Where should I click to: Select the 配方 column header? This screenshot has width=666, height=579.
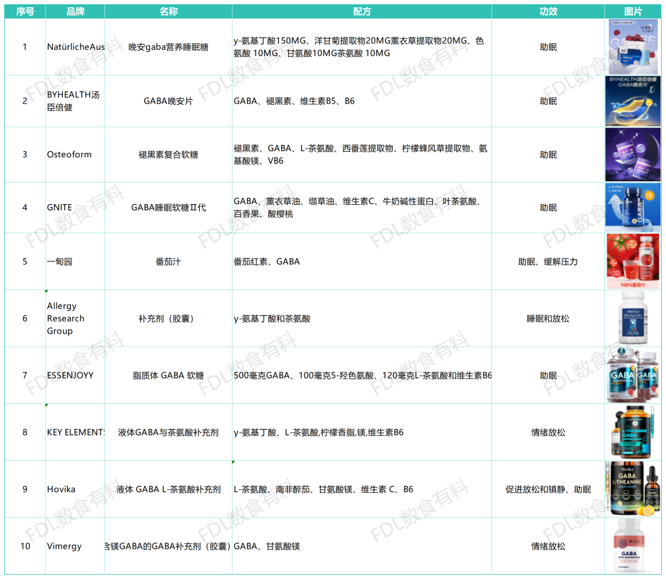tap(362, 12)
